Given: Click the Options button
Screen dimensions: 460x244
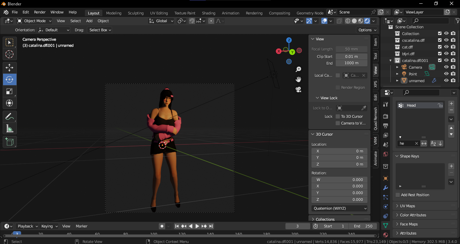Looking at the screenshot, I should [367, 30].
